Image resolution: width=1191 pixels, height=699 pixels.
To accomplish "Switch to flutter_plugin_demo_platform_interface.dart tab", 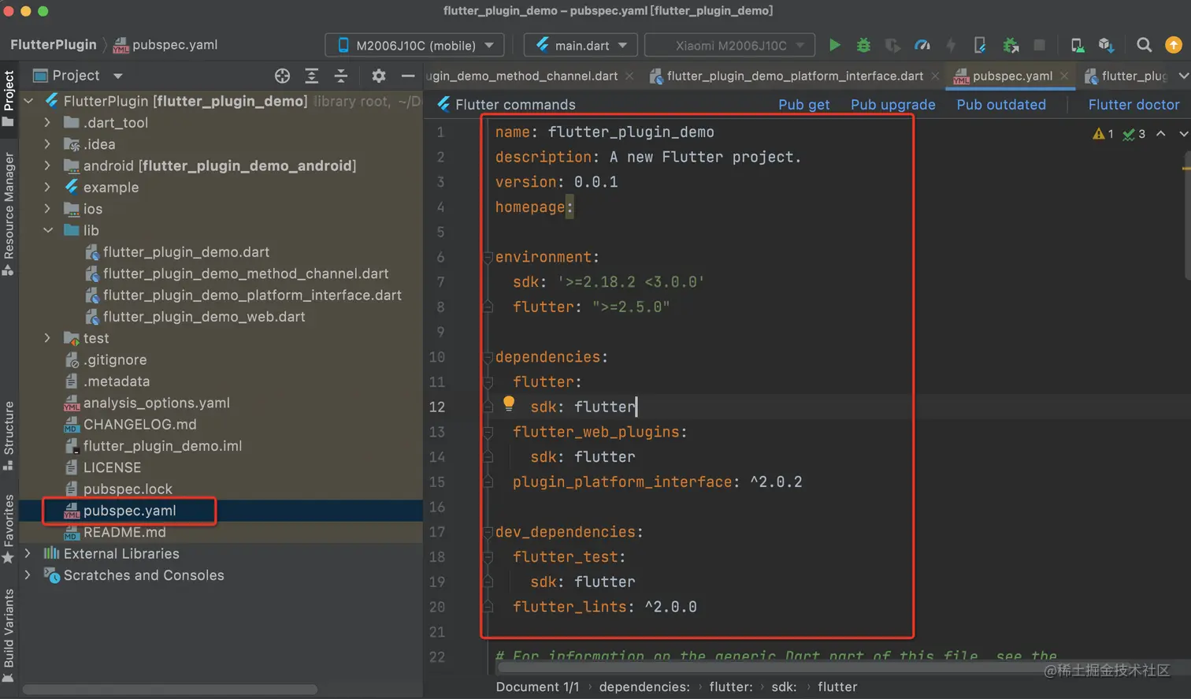I will (794, 76).
